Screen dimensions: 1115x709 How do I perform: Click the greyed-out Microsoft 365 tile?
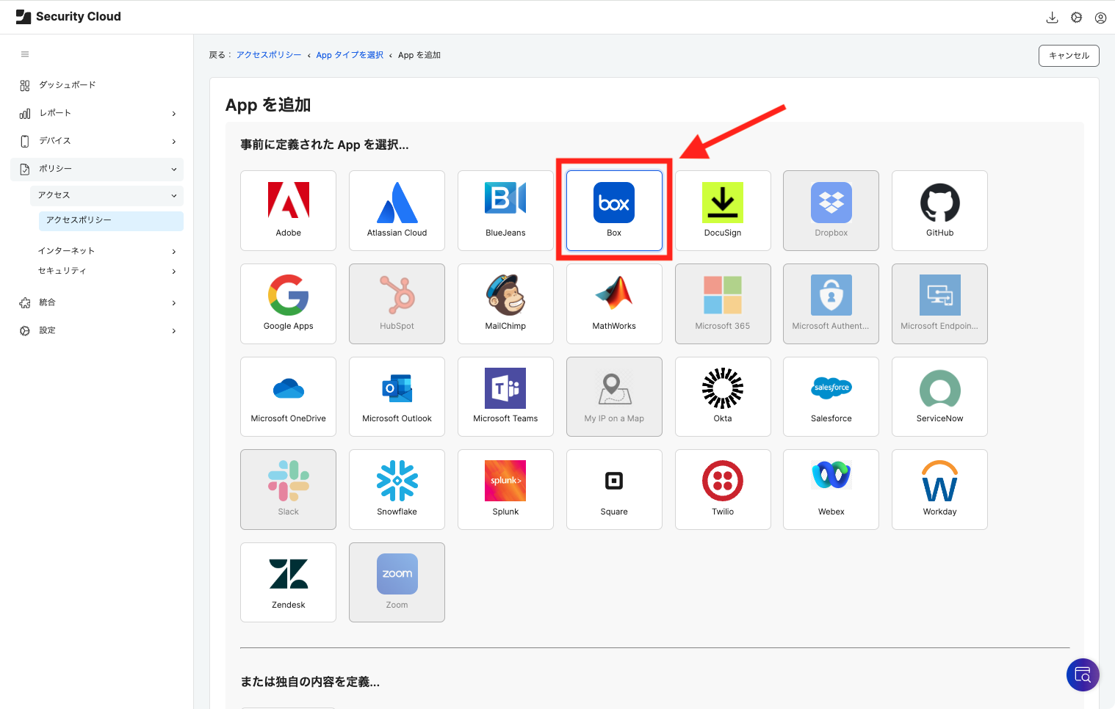pyautogui.click(x=723, y=304)
